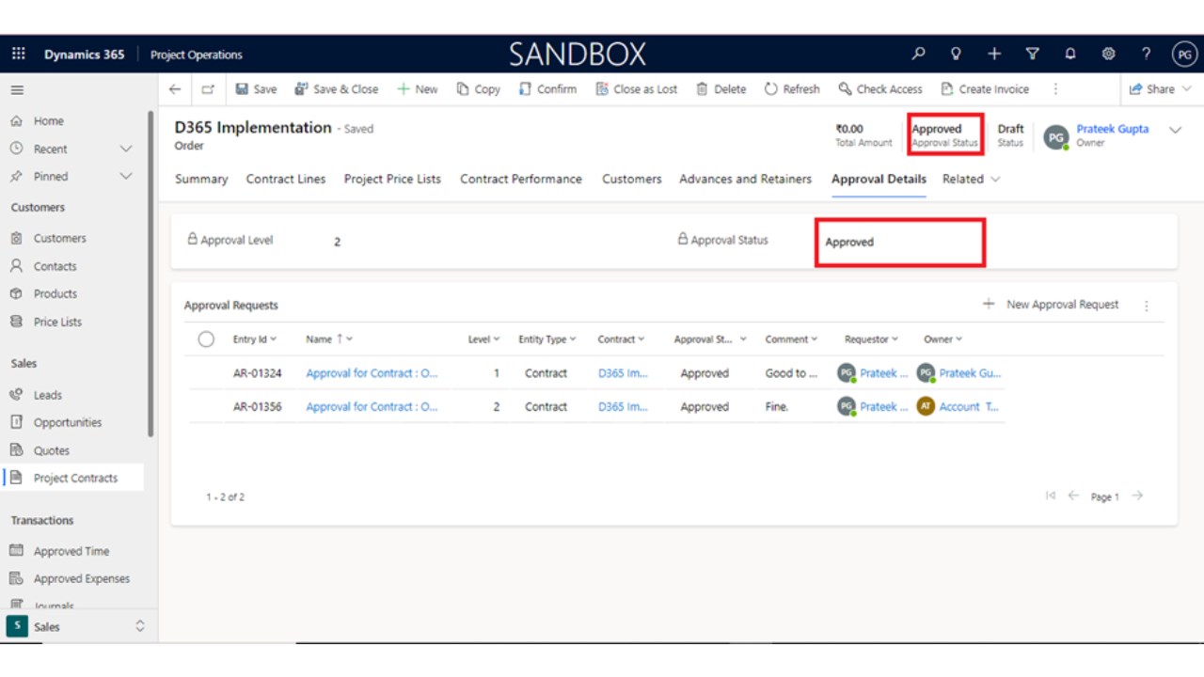1204x677 pixels.
Task: Click the search magnifier icon in header
Action: (919, 54)
